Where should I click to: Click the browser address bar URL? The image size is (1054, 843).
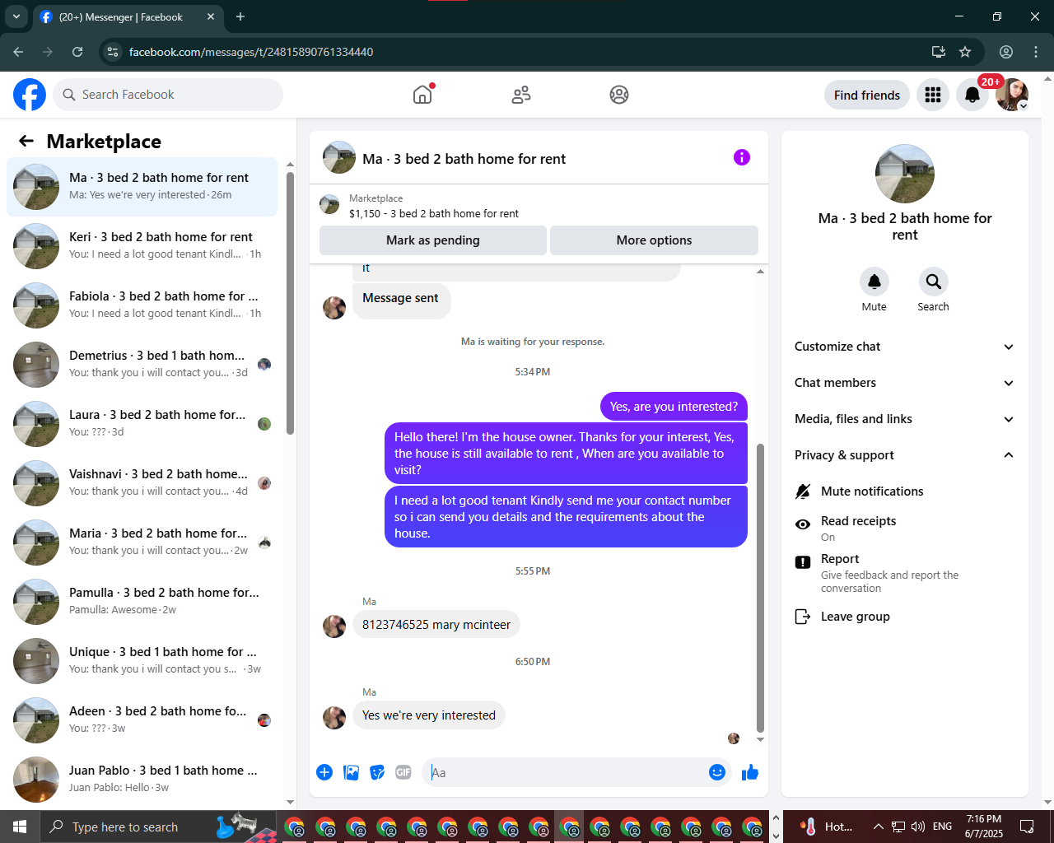[x=251, y=52]
